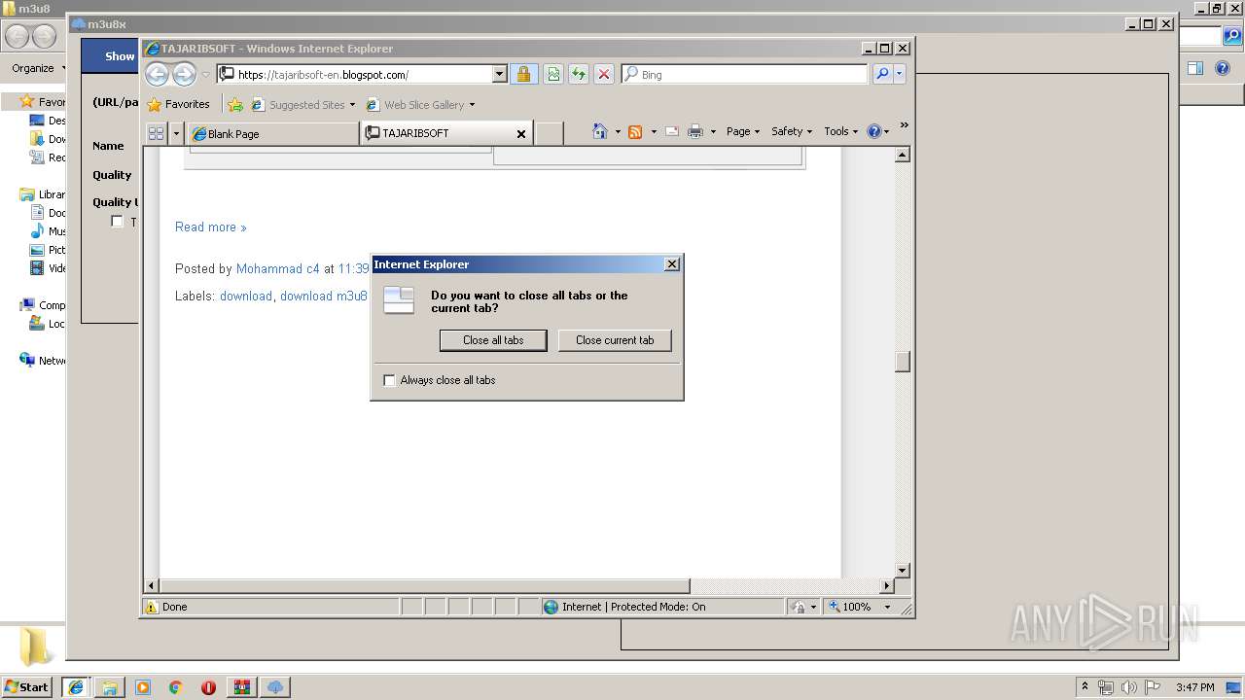Click preview pane icon in m3u8 Explorer window
This screenshot has width=1245, height=700.
coord(1195,68)
